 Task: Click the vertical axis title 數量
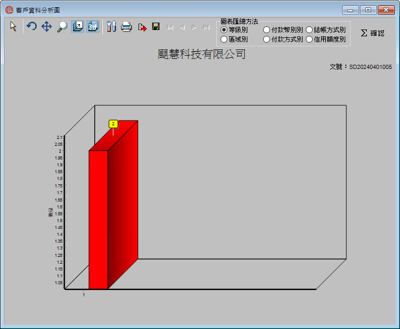pyautogui.click(x=51, y=212)
